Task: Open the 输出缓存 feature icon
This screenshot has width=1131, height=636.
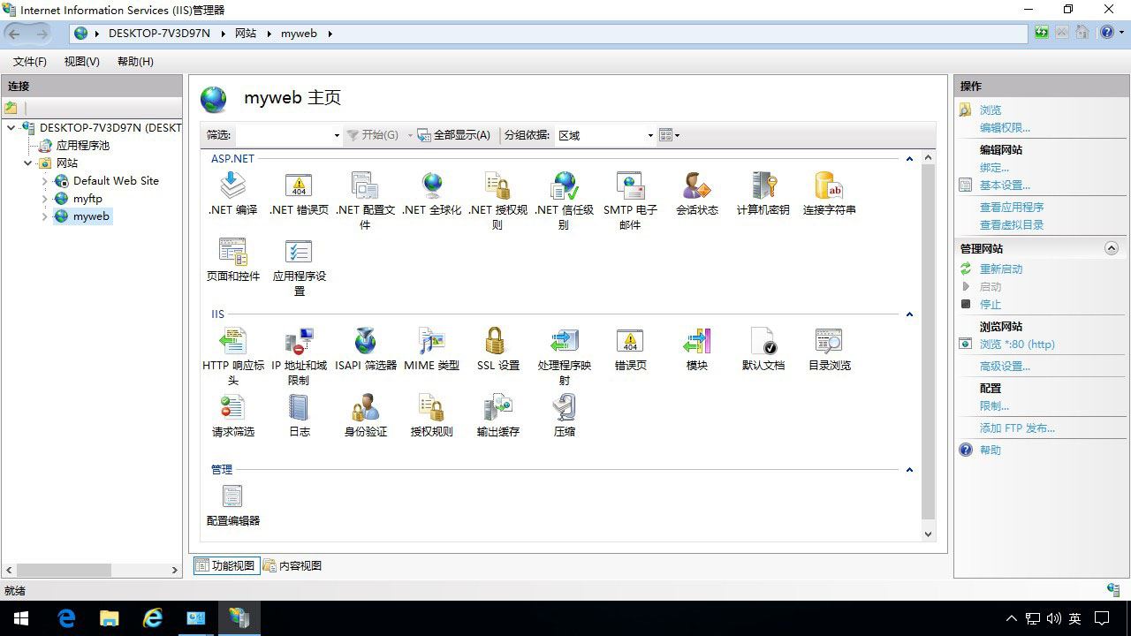Action: tap(497, 407)
